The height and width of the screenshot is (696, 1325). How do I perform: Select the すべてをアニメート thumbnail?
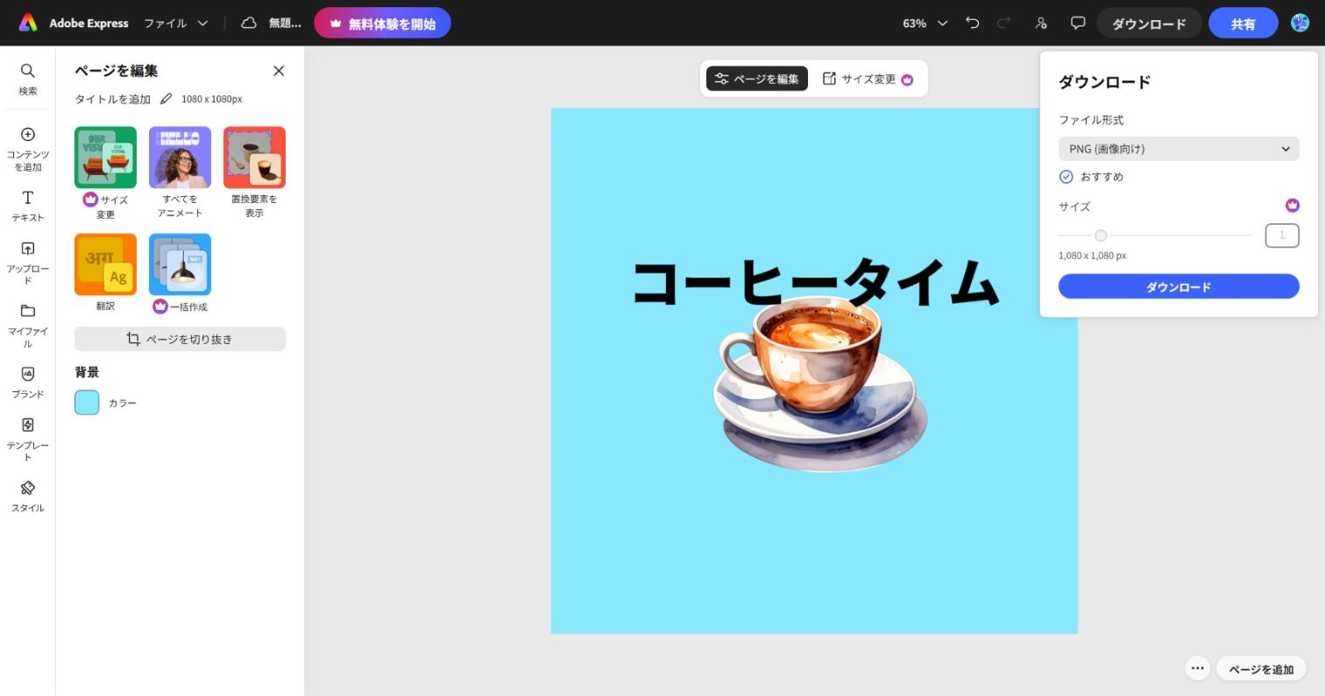180,158
